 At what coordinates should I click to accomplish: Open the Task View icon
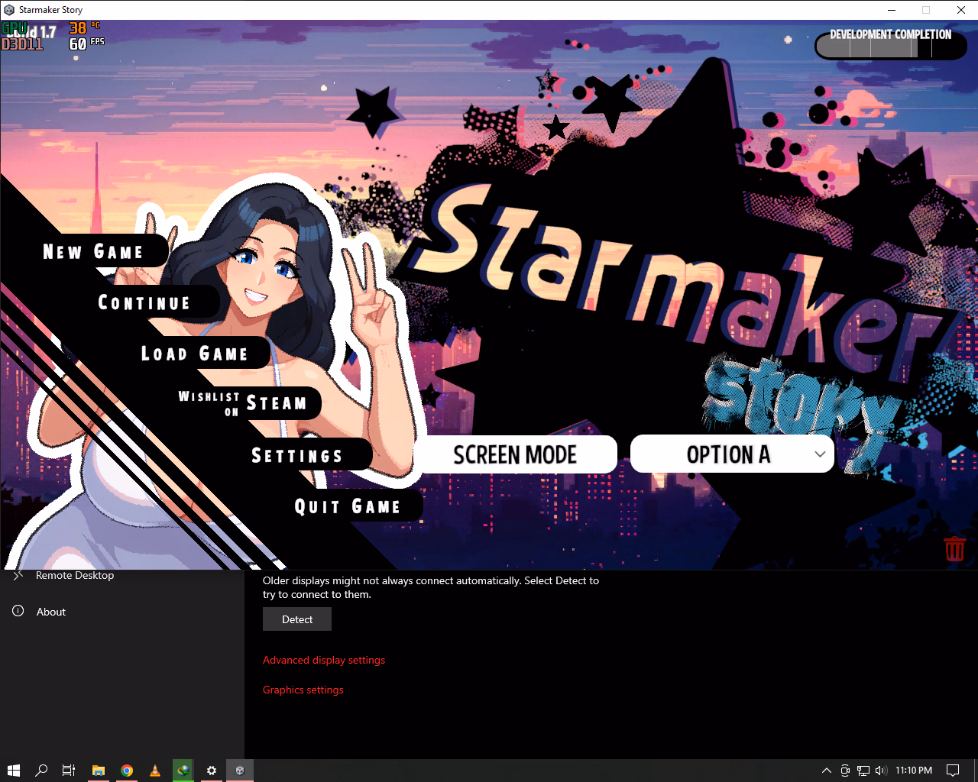point(69,771)
